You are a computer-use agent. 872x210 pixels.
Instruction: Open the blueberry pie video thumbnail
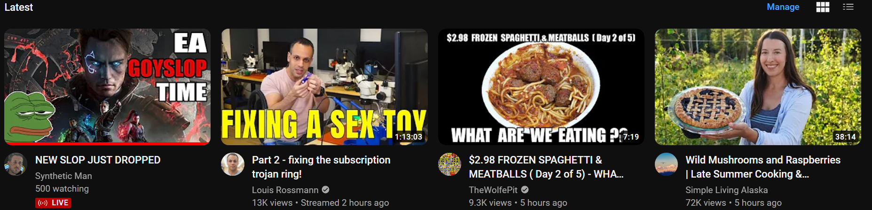[758, 87]
